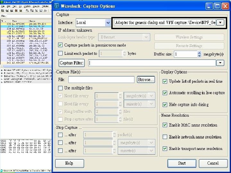Click the Source column header in packet list
The image size is (231, 173).
(x=40, y=21)
